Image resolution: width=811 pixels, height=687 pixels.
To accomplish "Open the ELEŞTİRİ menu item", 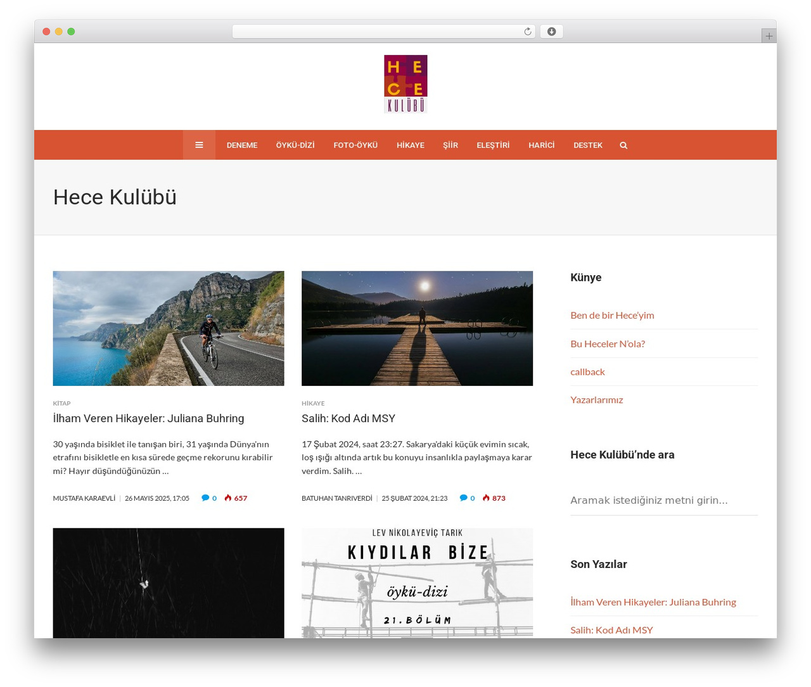I will 493,145.
